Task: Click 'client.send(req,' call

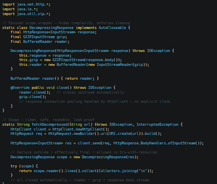Action: point(94,143)
